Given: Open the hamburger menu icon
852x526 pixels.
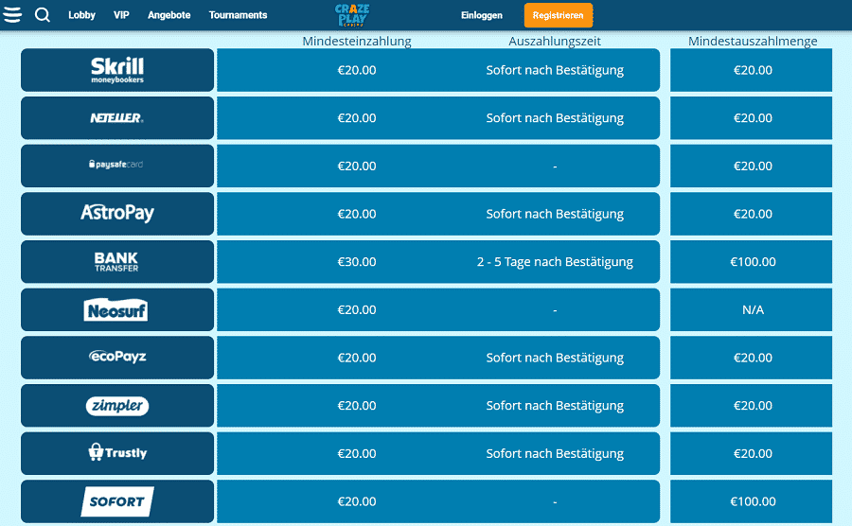Looking at the screenshot, I should click(12, 14).
